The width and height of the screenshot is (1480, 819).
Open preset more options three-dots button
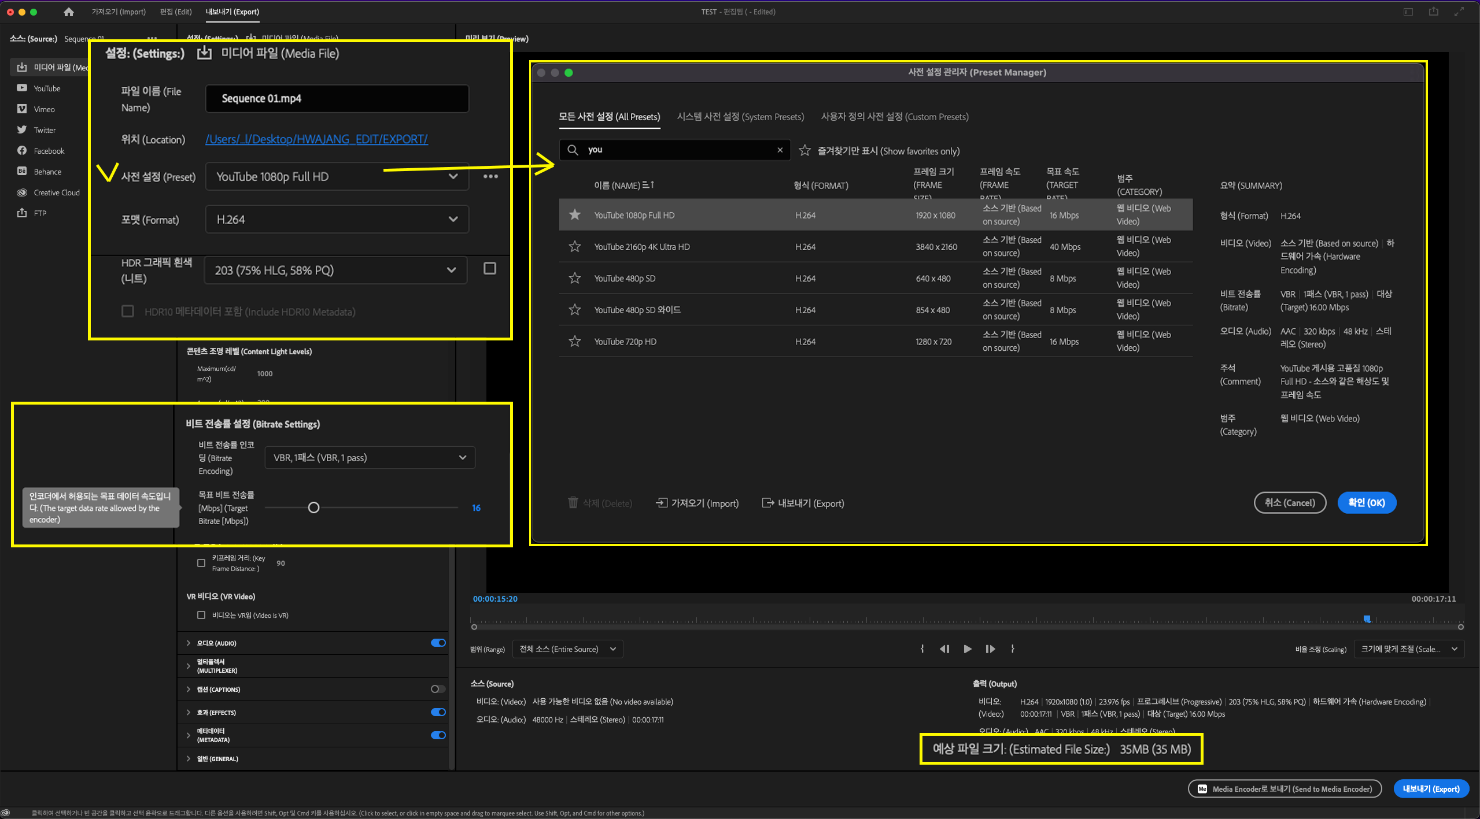tap(490, 176)
